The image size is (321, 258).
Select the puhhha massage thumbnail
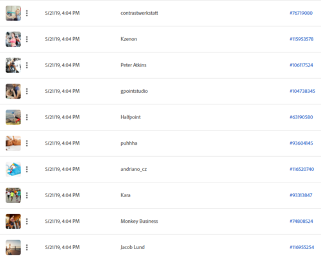13,143
